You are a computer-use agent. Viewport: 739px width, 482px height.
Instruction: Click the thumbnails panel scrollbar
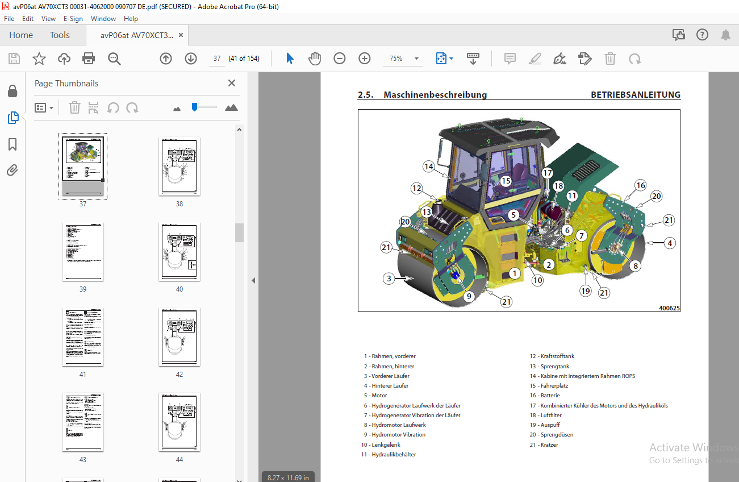coord(240,232)
